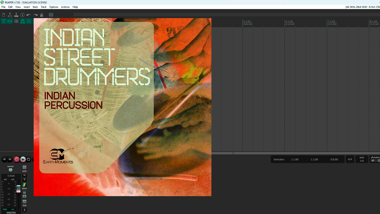Click the selection length value 0.0.00
The width and height of the screenshot is (380, 214).
click(x=334, y=159)
